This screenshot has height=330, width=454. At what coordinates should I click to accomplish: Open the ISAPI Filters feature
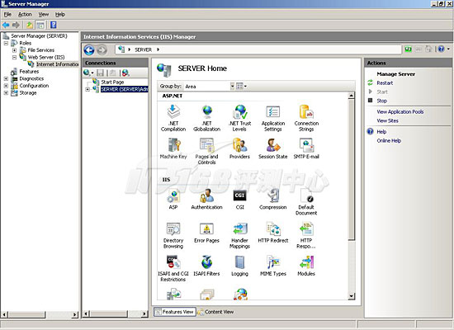click(206, 266)
